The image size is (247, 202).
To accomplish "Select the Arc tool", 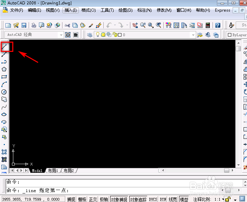I will tap(4, 84).
